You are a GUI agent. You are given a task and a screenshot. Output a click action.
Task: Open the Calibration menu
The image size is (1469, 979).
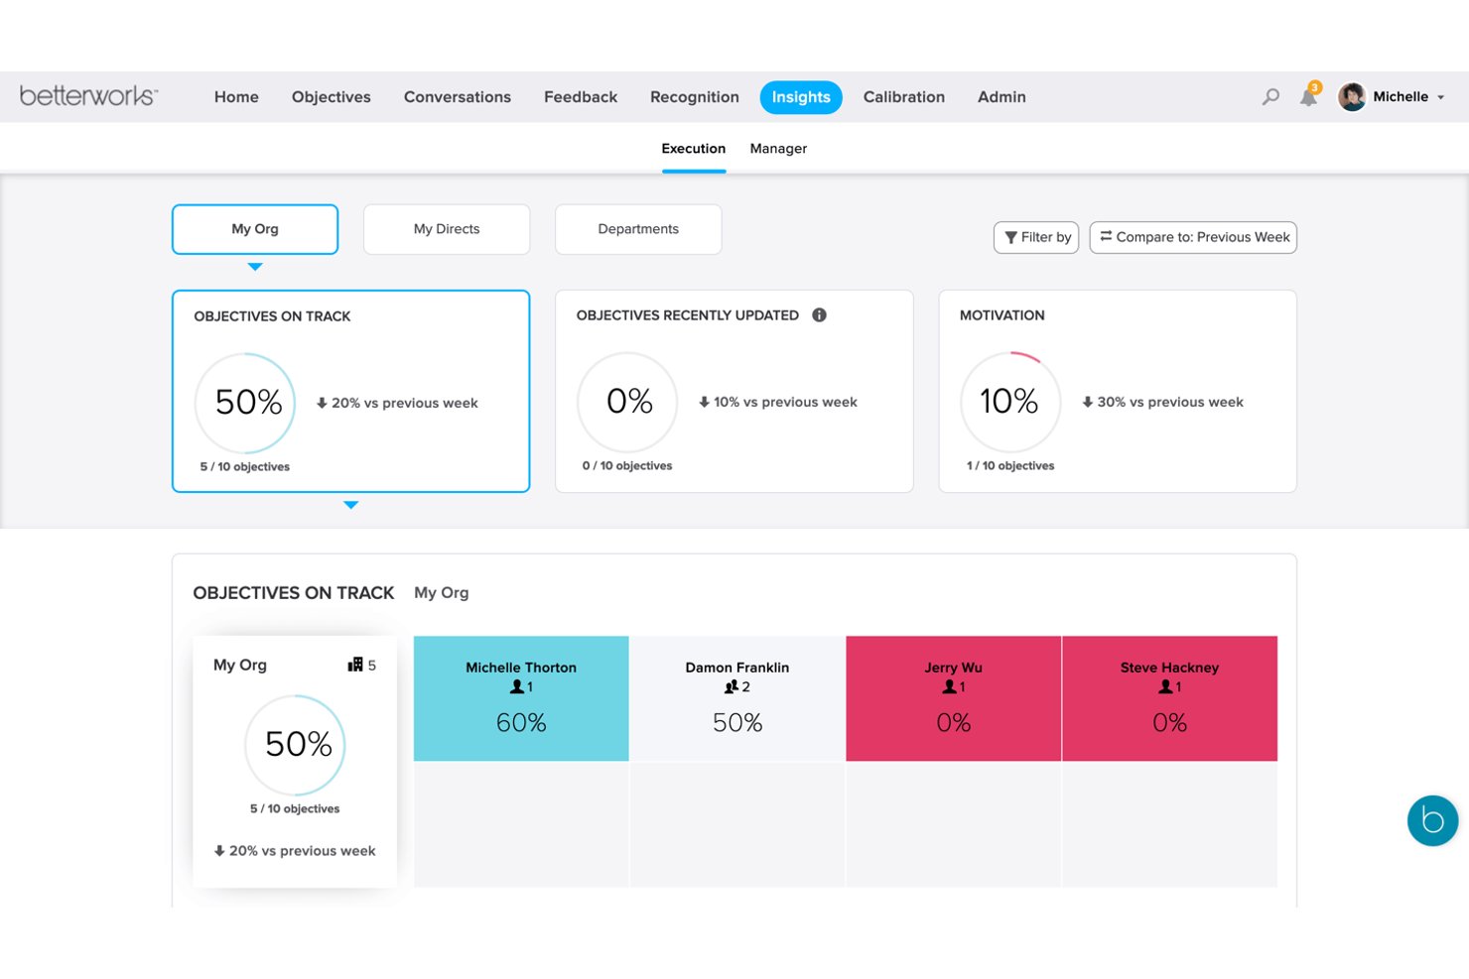(904, 97)
